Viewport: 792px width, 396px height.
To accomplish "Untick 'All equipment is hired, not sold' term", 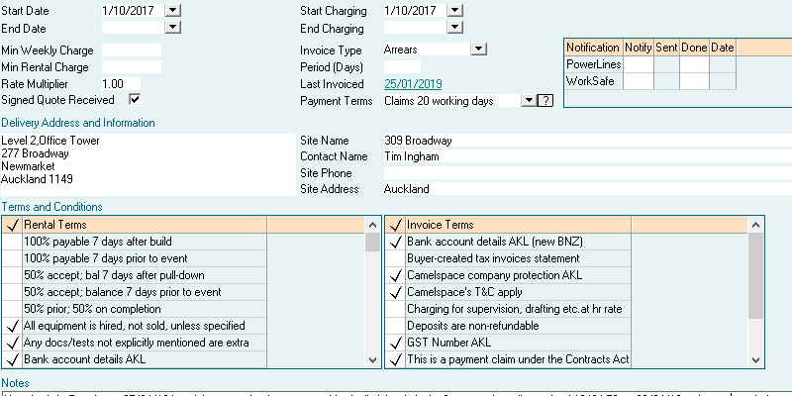I will click(12, 326).
